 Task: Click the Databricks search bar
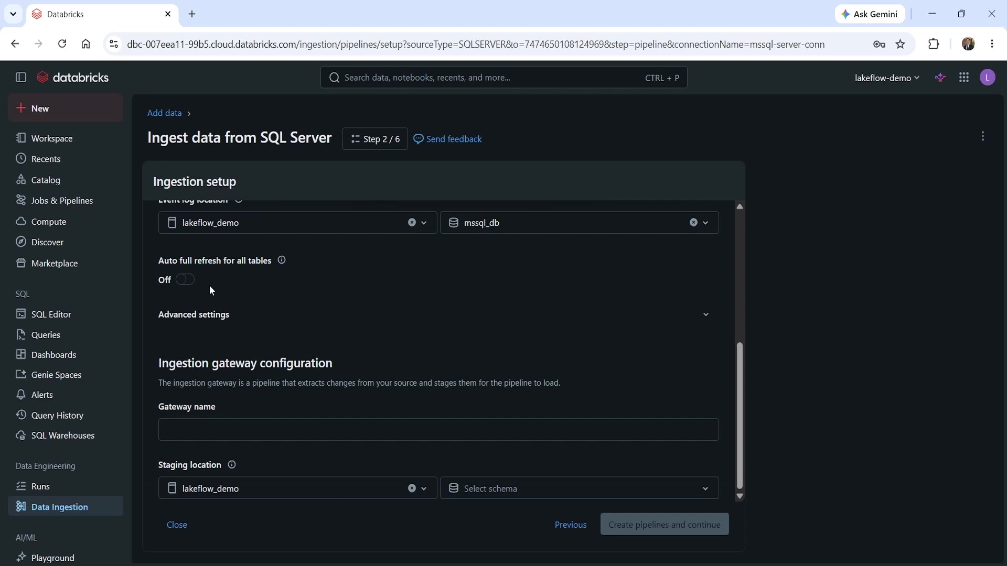[x=504, y=78]
